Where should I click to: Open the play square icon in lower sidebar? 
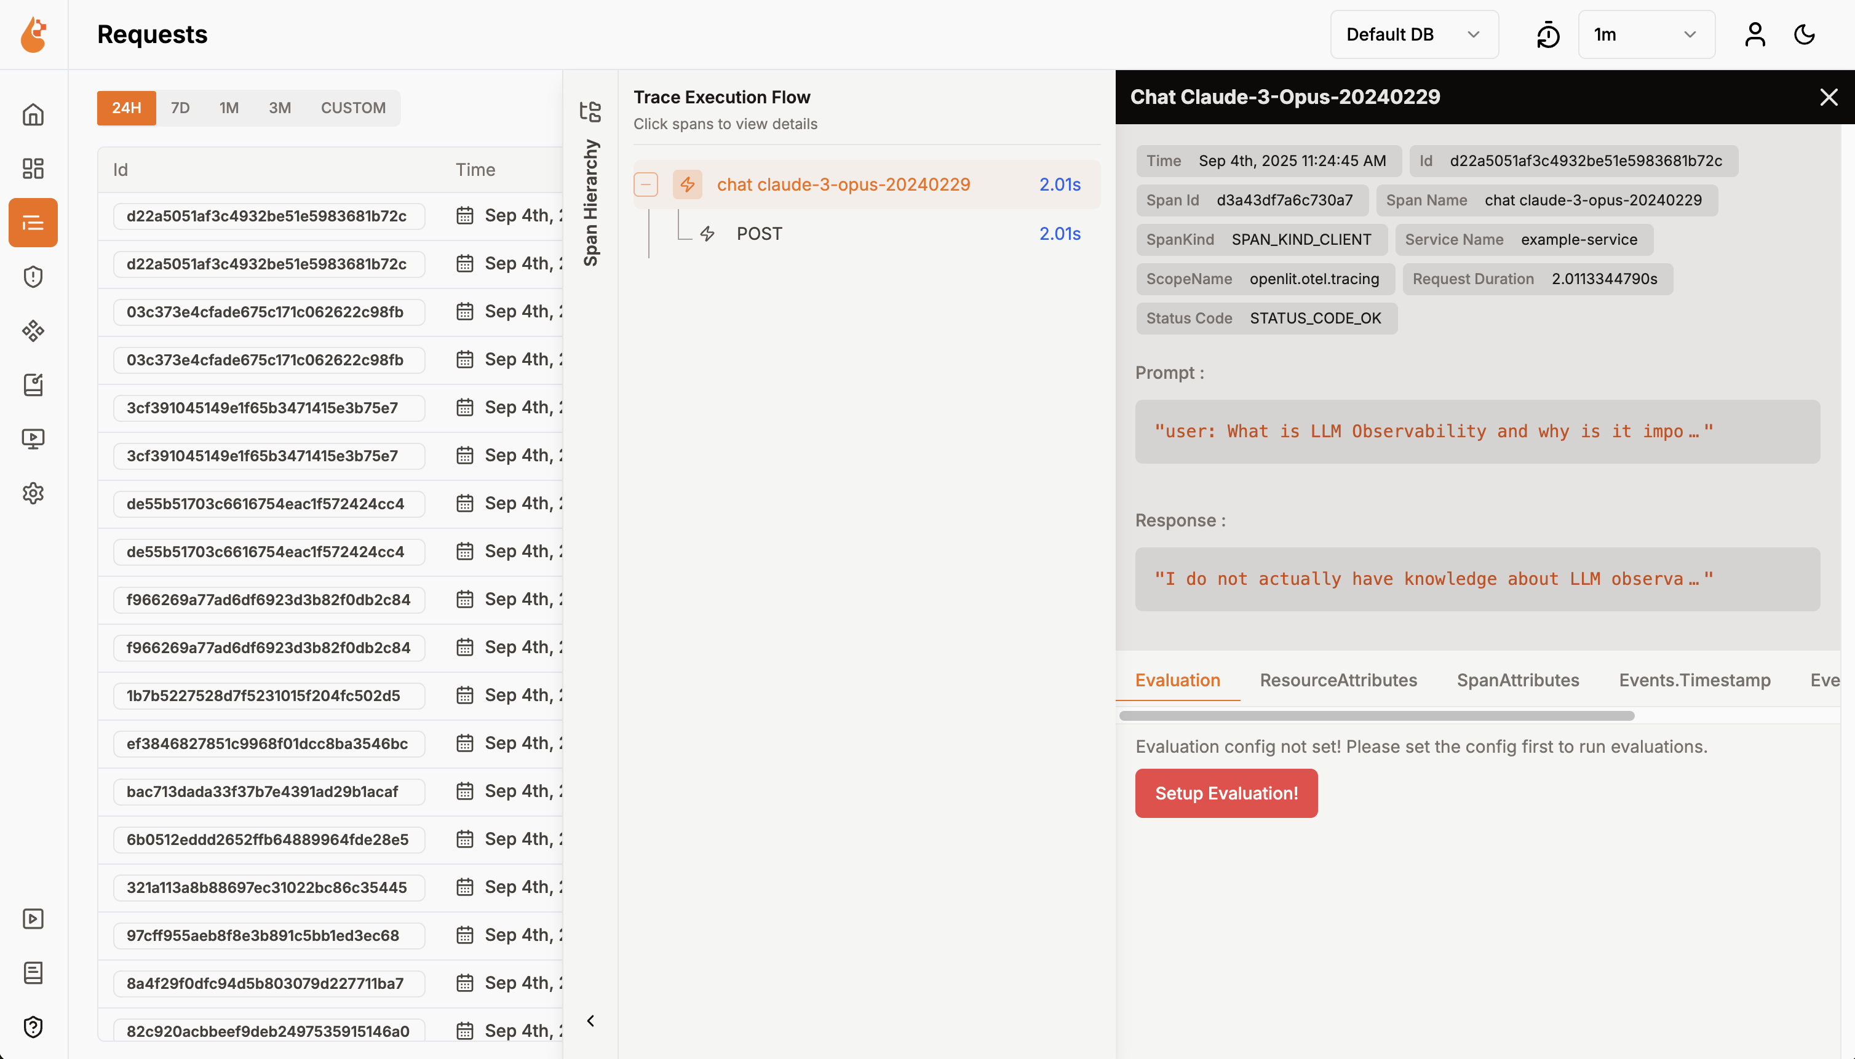[33, 919]
